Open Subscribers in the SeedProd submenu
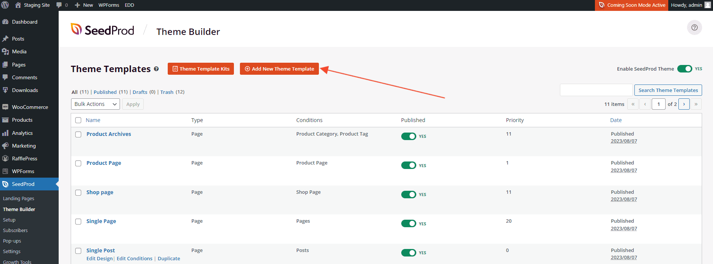 click(15, 231)
